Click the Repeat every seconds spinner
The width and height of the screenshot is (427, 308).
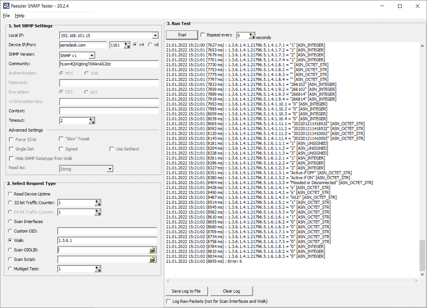252,35
